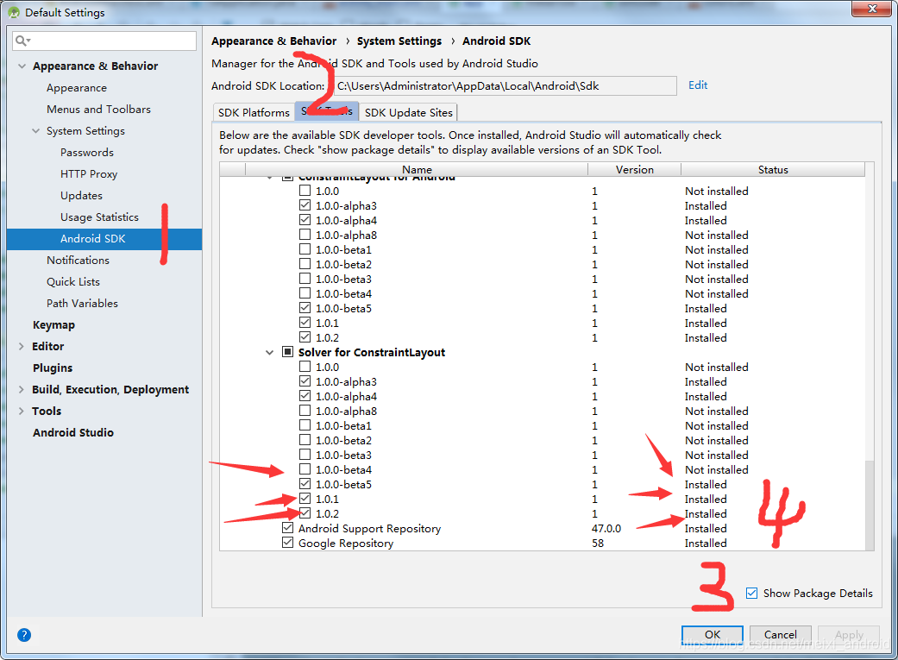
Task: Click the Android Studio icon in the title bar
Action: point(14,12)
